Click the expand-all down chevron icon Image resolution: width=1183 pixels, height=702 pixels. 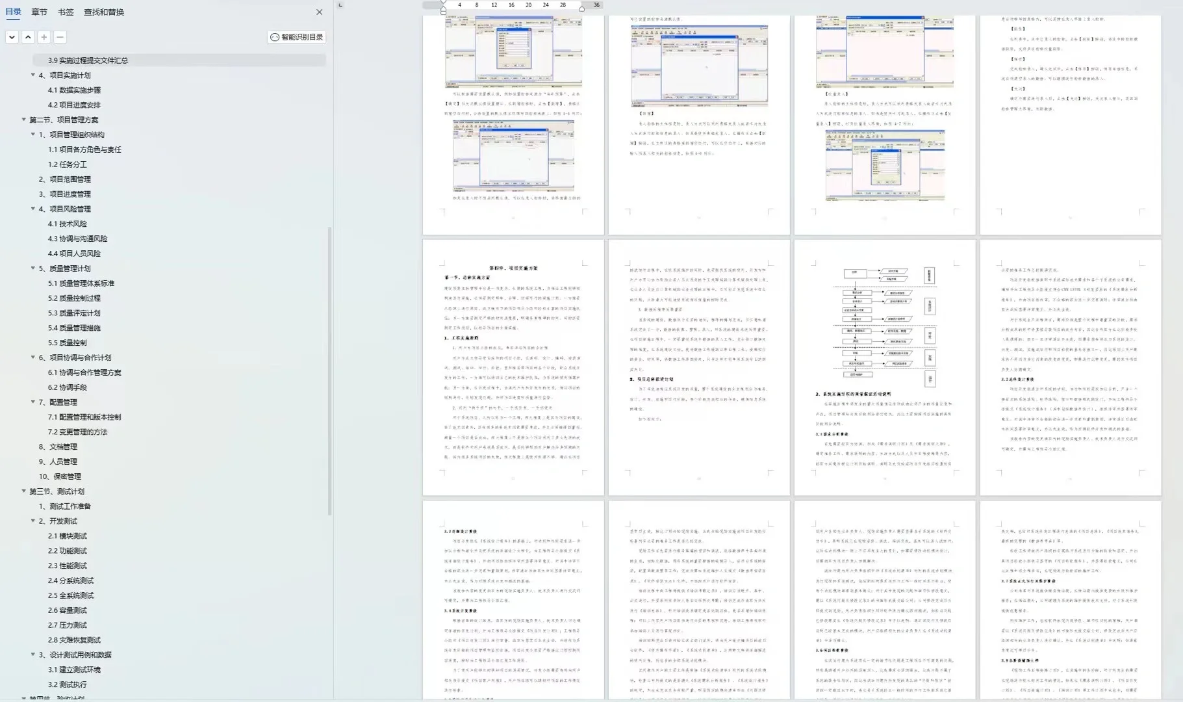(x=12, y=37)
